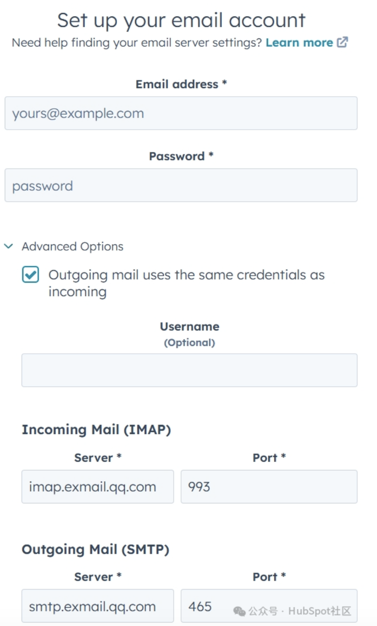Click the 'Password *' field label

pyautogui.click(x=181, y=156)
